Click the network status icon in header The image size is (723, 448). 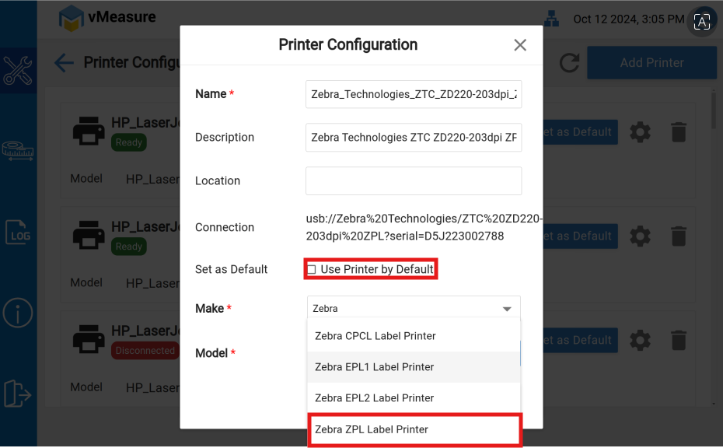pyautogui.click(x=552, y=19)
